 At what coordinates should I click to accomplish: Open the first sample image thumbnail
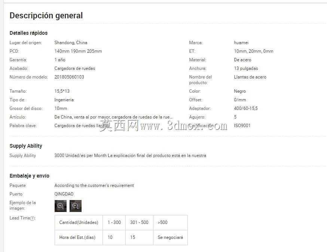(x=61, y=206)
